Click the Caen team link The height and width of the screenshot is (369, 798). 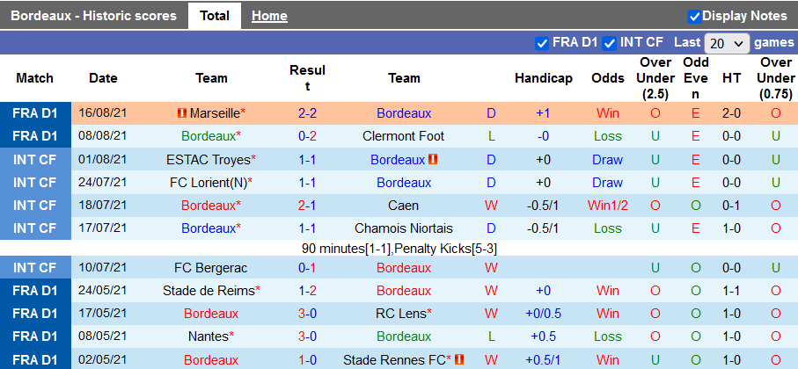coord(404,205)
